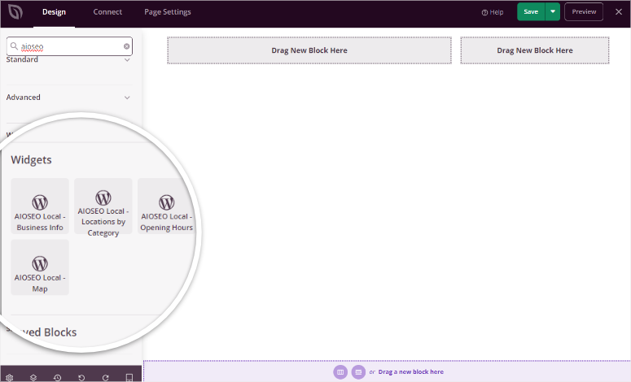Image resolution: width=631 pixels, height=382 pixels.
Task: Open the Help link
Action: tap(492, 12)
